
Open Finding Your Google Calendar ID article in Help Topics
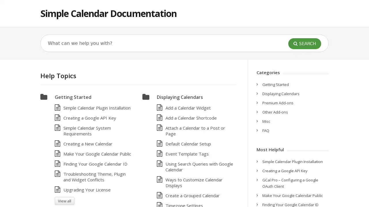click(95, 164)
